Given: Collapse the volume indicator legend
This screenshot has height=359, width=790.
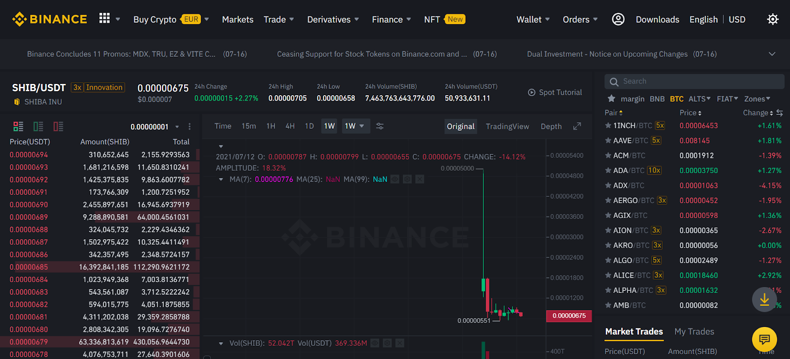Looking at the screenshot, I should coord(221,343).
